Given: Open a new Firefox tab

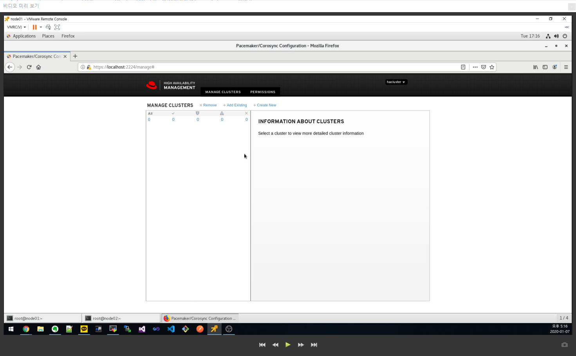Looking at the screenshot, I should coord(75,56).
